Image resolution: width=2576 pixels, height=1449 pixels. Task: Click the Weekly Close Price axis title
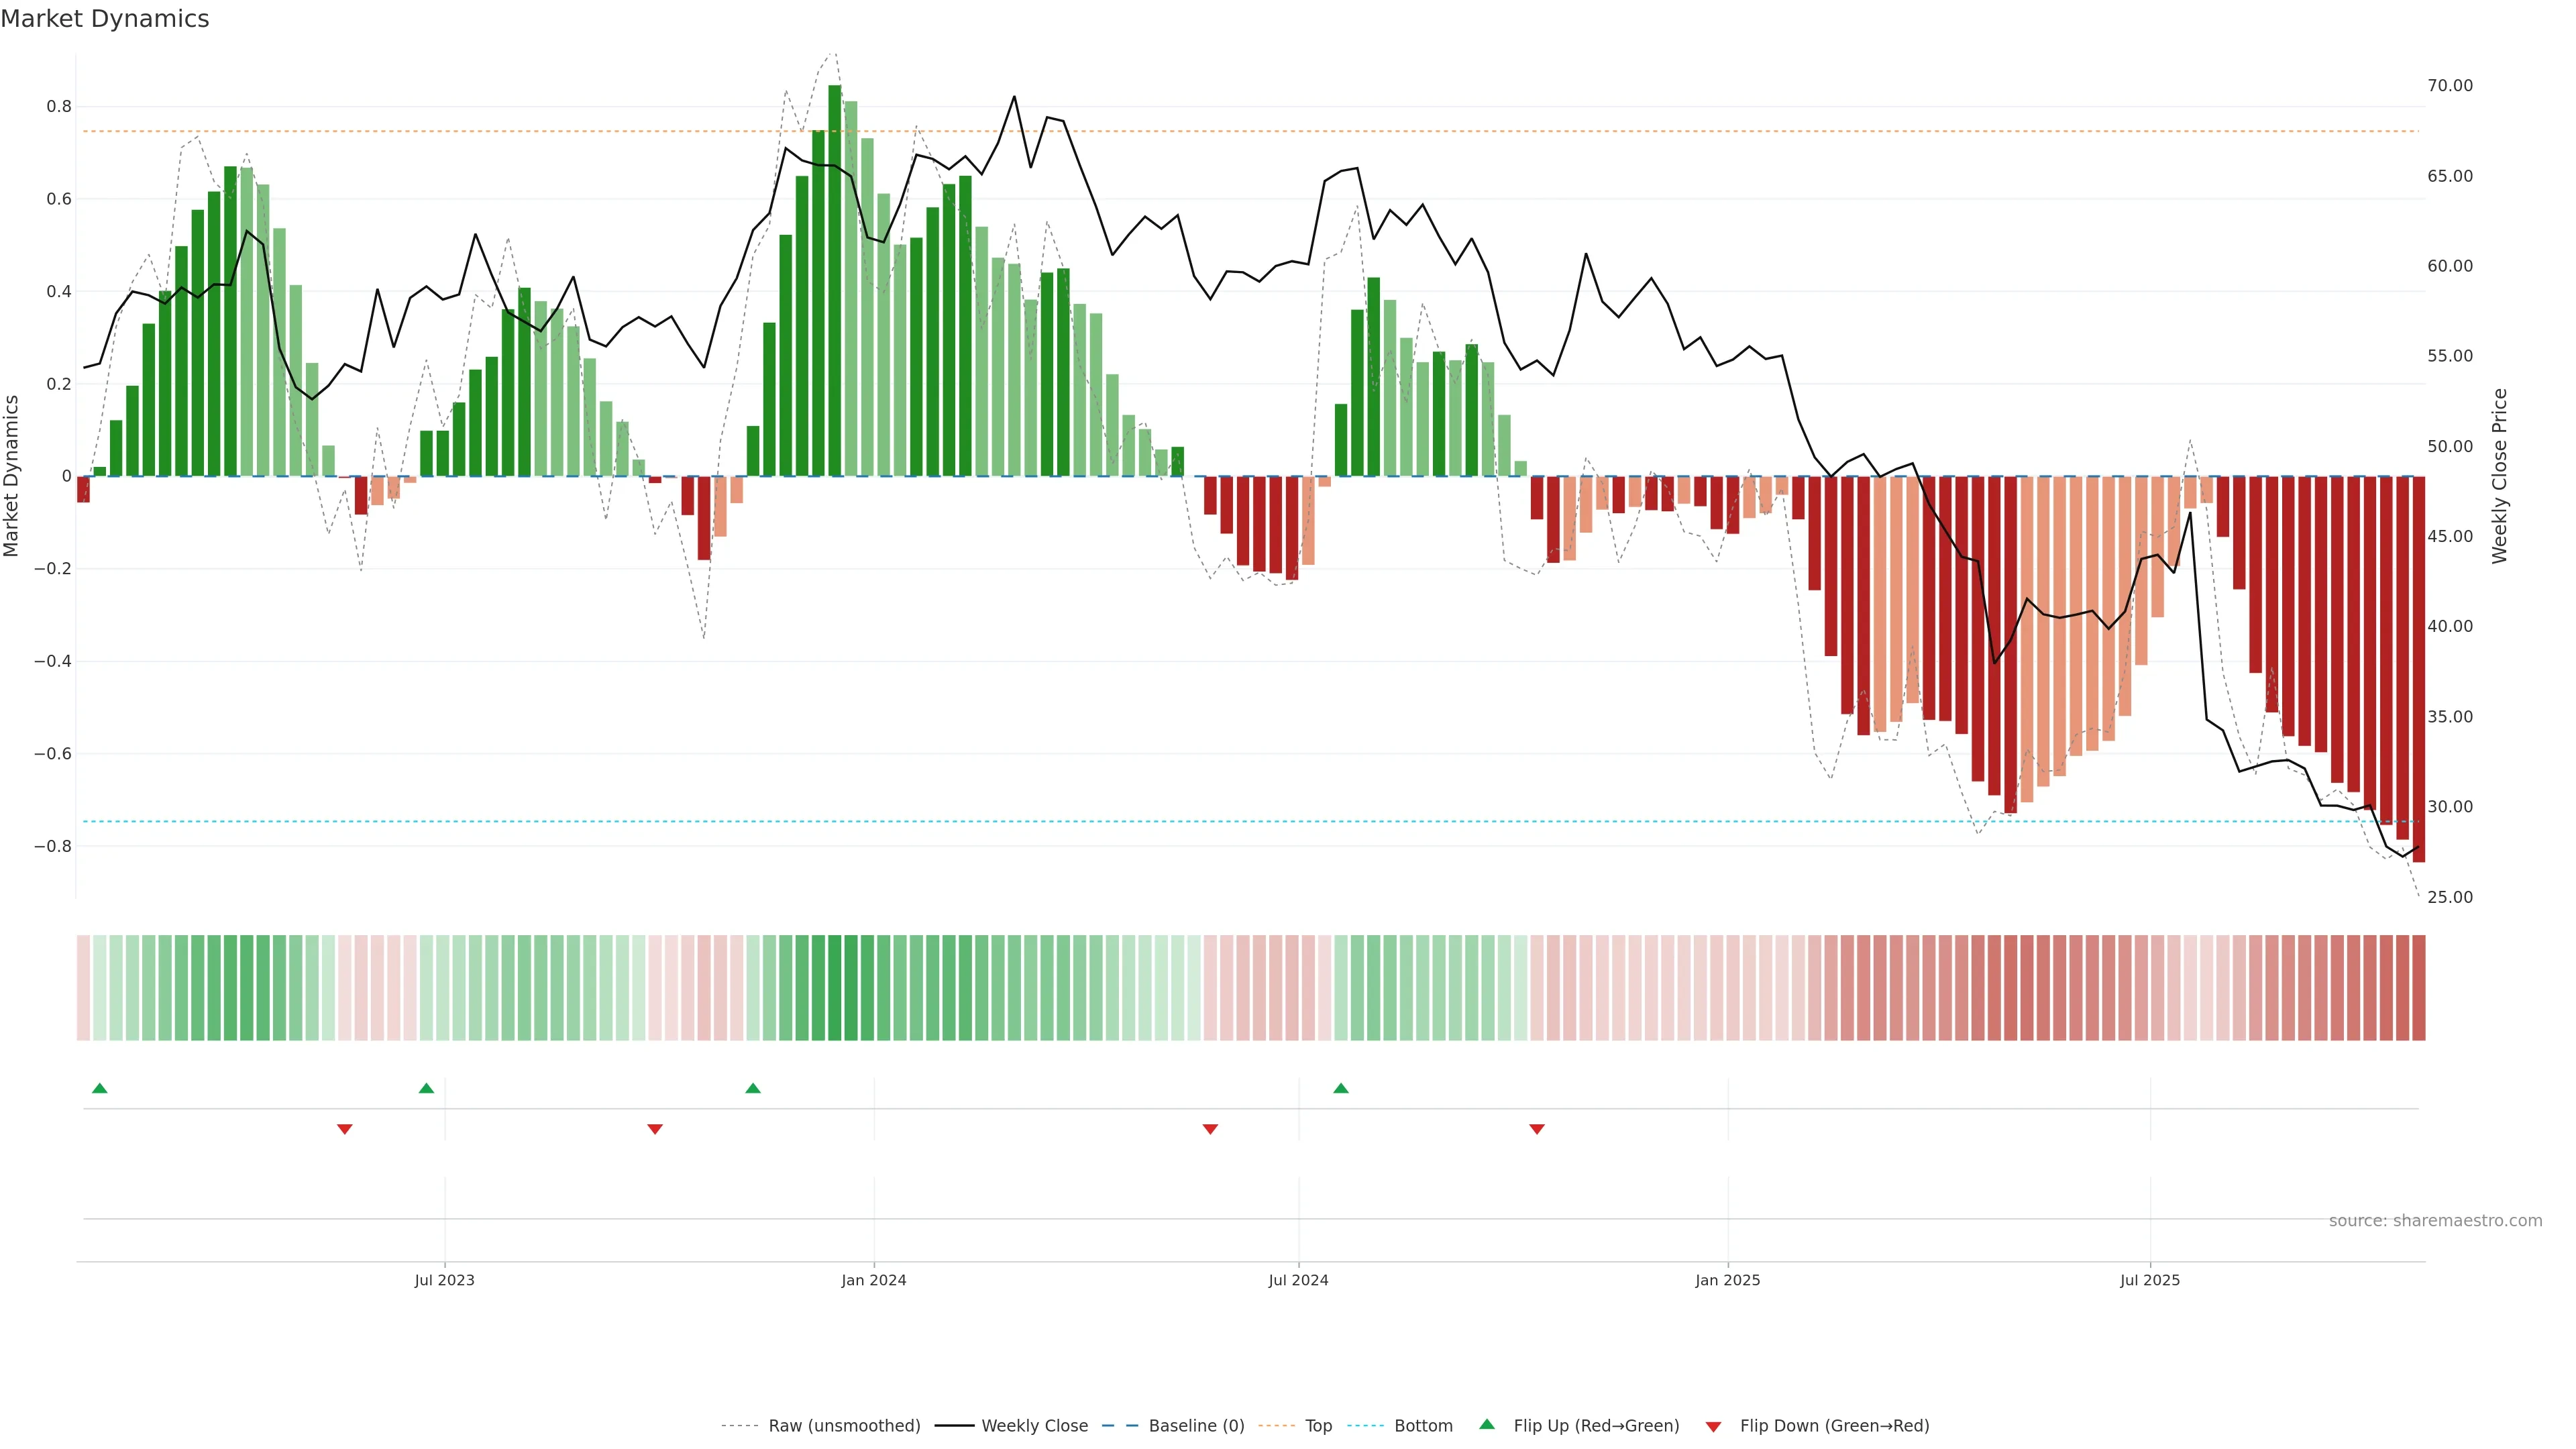(x=2499, y=476)
